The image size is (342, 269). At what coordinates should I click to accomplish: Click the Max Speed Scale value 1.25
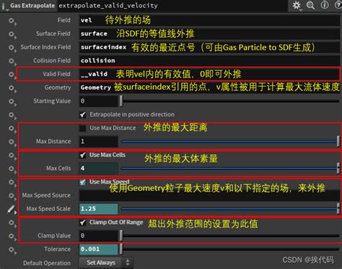99,209
